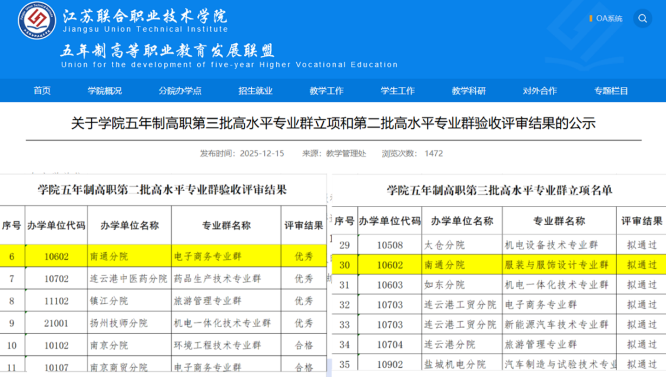The height and width of the screenshot is (377, 666).
Task: Click the Jiangsu Union Technical Institute logo
Action: pos(37,21)
